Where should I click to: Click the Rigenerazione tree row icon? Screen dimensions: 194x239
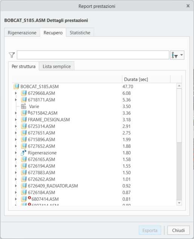click(24, 152)
